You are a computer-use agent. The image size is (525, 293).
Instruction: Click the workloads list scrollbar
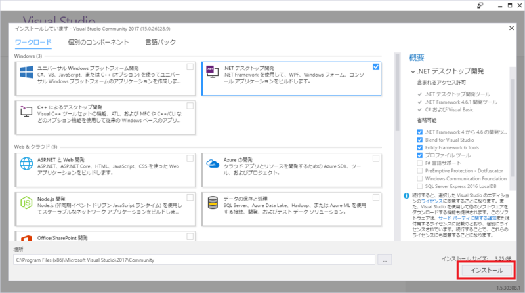(x=397, y=92)
